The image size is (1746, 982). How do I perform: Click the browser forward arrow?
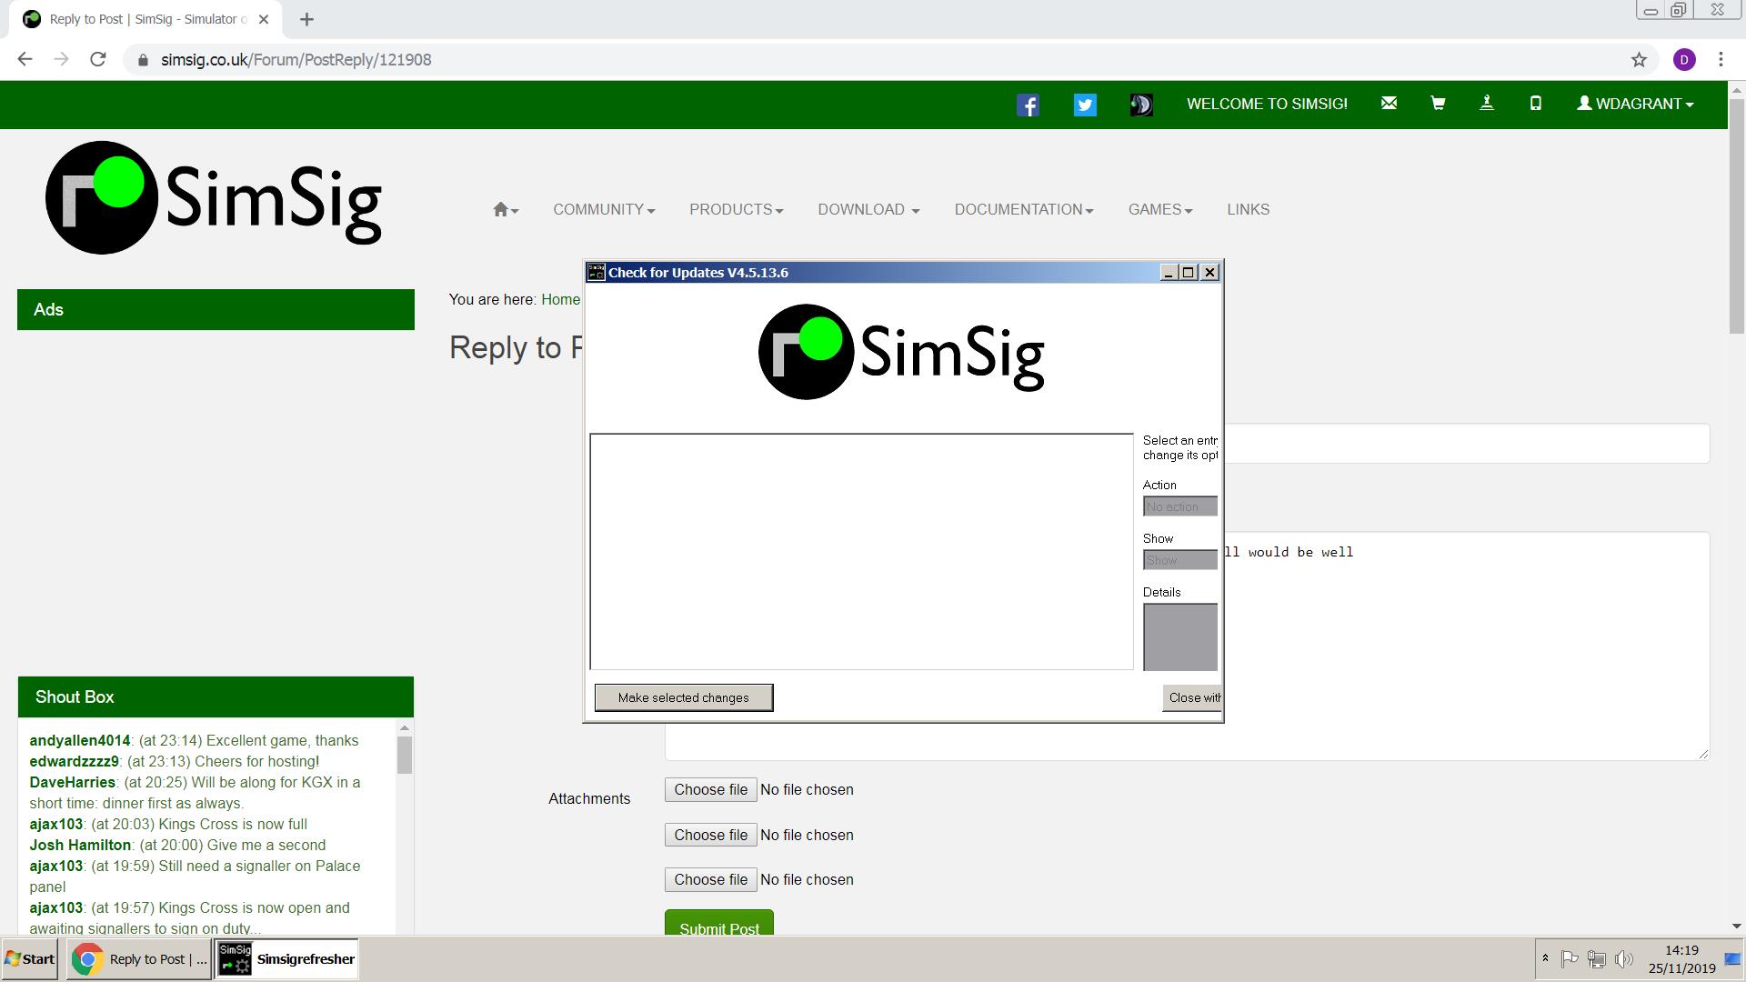click(x=61, y=60)
